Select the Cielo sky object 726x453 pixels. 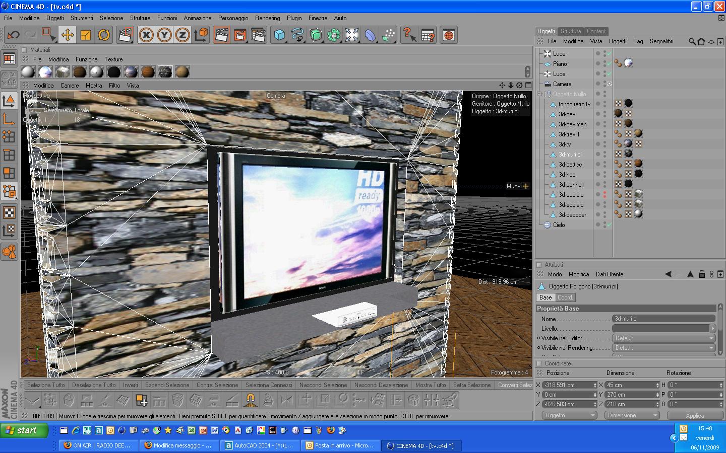[559, 225]
